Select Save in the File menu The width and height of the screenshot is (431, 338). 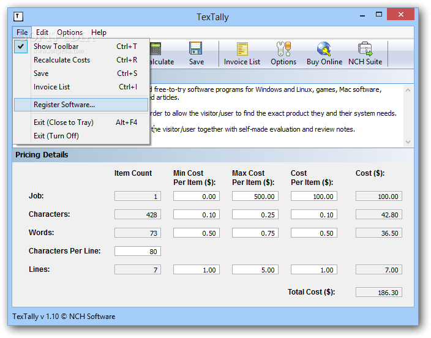81,73
